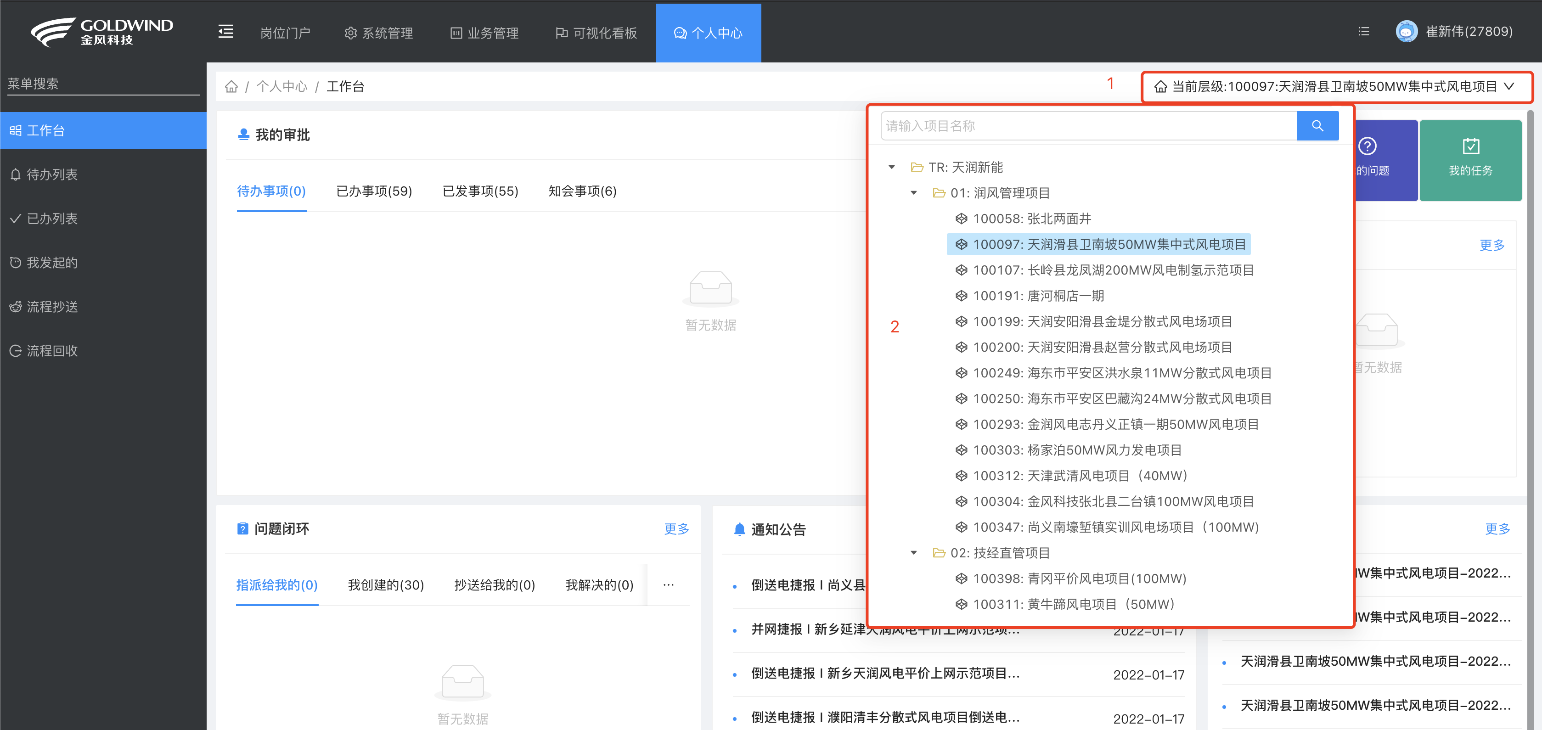This screenshot has width=1542, height=730.
Task: Collapse the 01: 润风管理项目 tree node
Action: pos(913,193)
